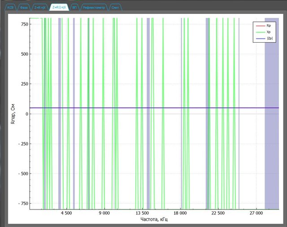The width and height of the screenshot is (287, 227).
Task: Click the 4 500 frequency axis label
Action: (66, 214)
